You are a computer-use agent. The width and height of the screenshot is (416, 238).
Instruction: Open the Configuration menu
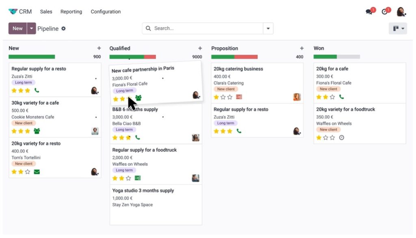coord(106,11)
